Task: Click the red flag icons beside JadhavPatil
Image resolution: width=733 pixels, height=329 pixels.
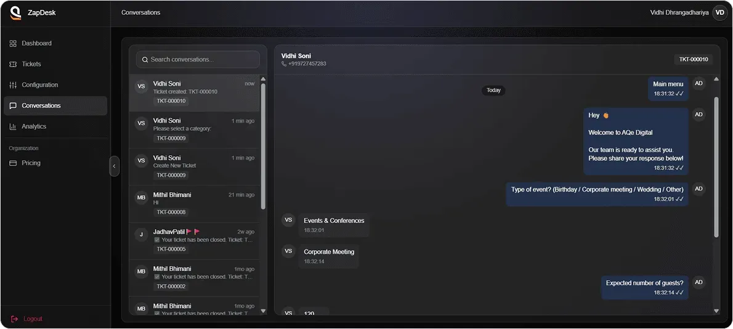Action: [193, 232]
